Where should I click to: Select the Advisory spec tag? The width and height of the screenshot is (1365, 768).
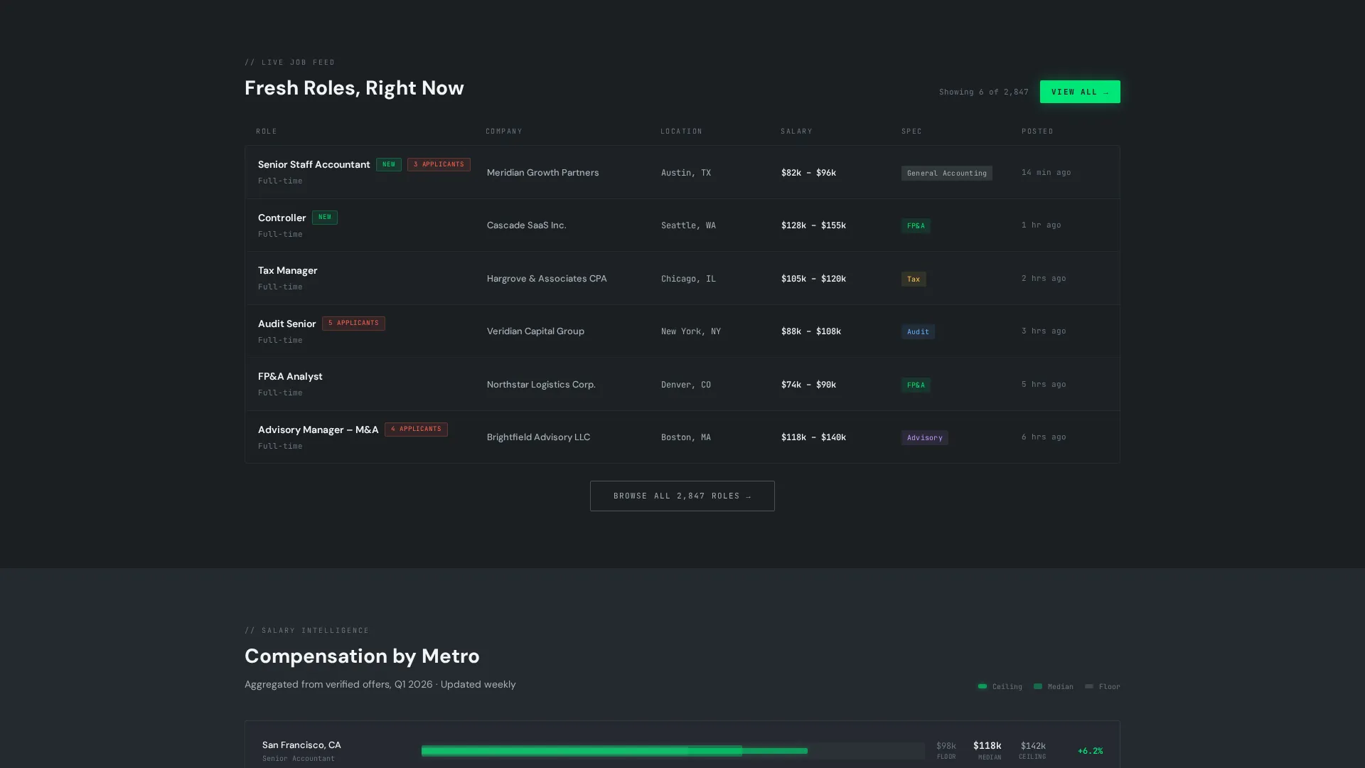pos(924,437)
